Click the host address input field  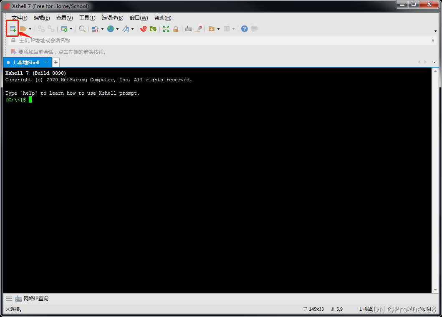(223, 40)
